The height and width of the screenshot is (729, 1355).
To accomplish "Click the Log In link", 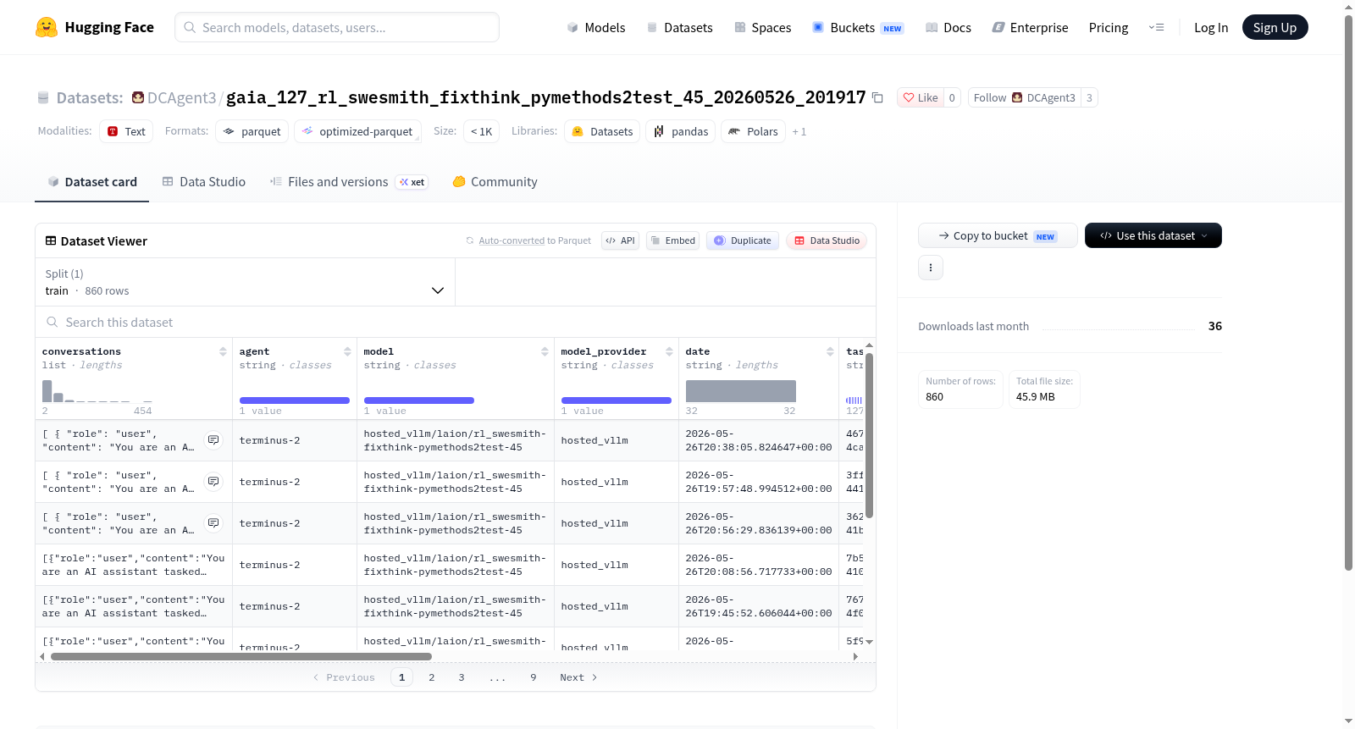I will coord(1211,27).
